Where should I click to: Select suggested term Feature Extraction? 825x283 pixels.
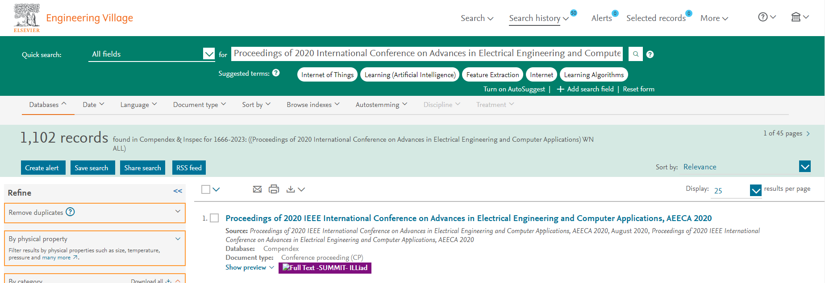pyautogui.click(x=492, y=74)
